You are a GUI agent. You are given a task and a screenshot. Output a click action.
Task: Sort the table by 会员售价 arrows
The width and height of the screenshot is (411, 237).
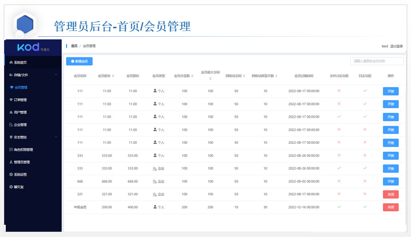pos(113,76)
